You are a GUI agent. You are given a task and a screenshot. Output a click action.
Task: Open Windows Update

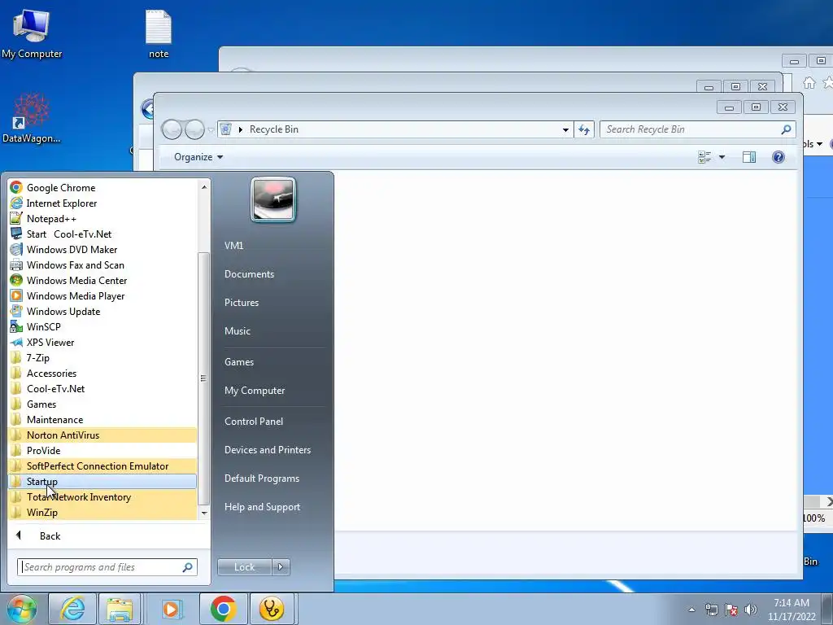[x=102, y=311]
